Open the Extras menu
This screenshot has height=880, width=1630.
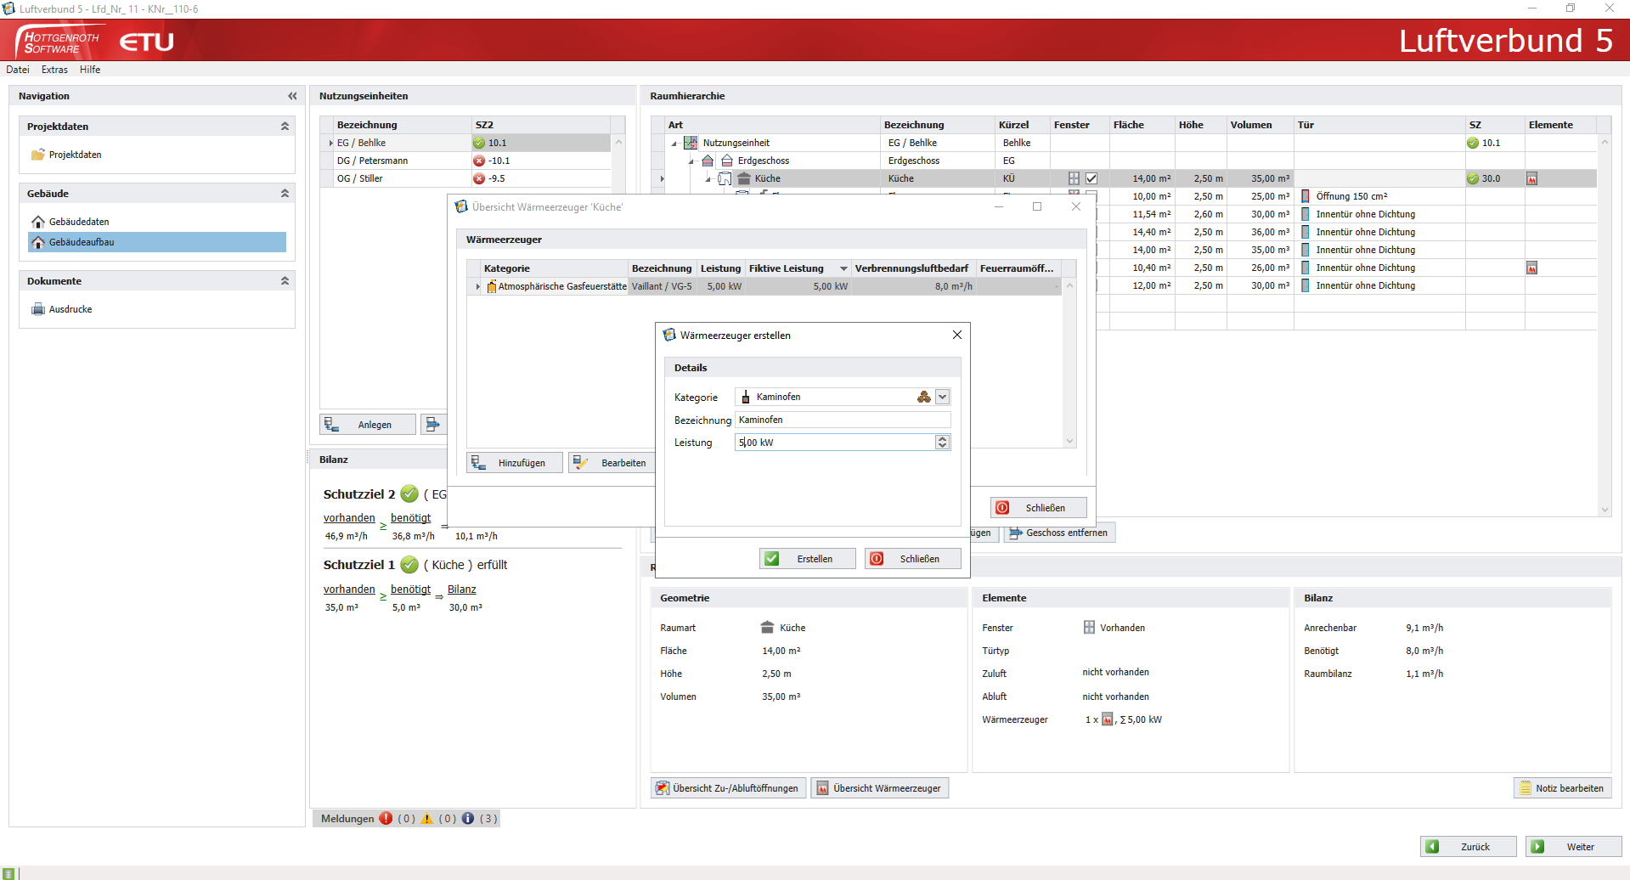click(54, 70)
